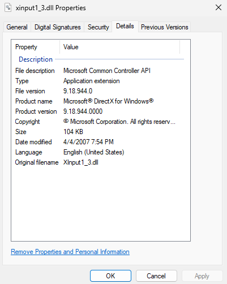The height and width of the screenshot is (284, 227).
Task: Click the Cancel button
Action: pyautogui.click(x=156, y=276)
